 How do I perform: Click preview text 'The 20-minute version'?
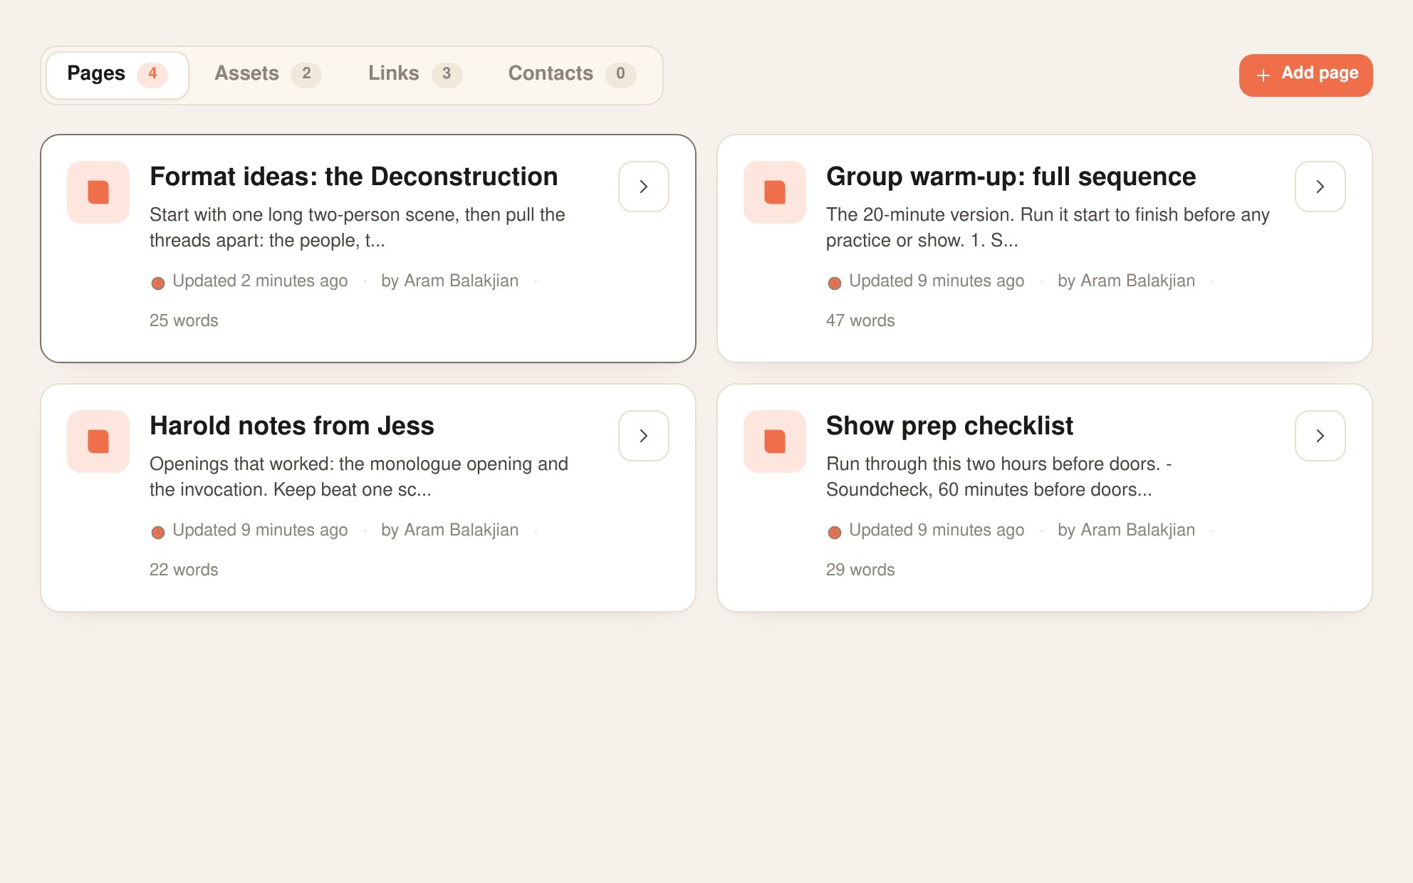[x=1048, y=227]
